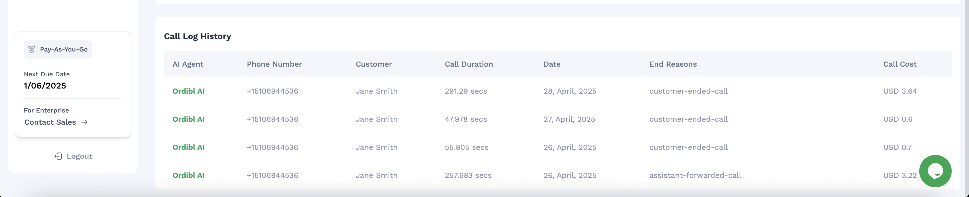Open Ordibl AI agent with assistant-forwarded-call

click(x=189, y=175)
